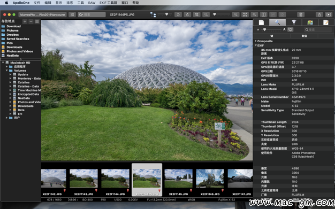Collapse the Macintosh HD tree node
Image resolution: width=335 pixels, height=209 pixels.
(3, 63)
